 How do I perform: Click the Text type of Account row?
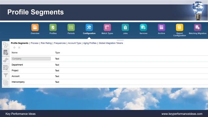[57, 76]
